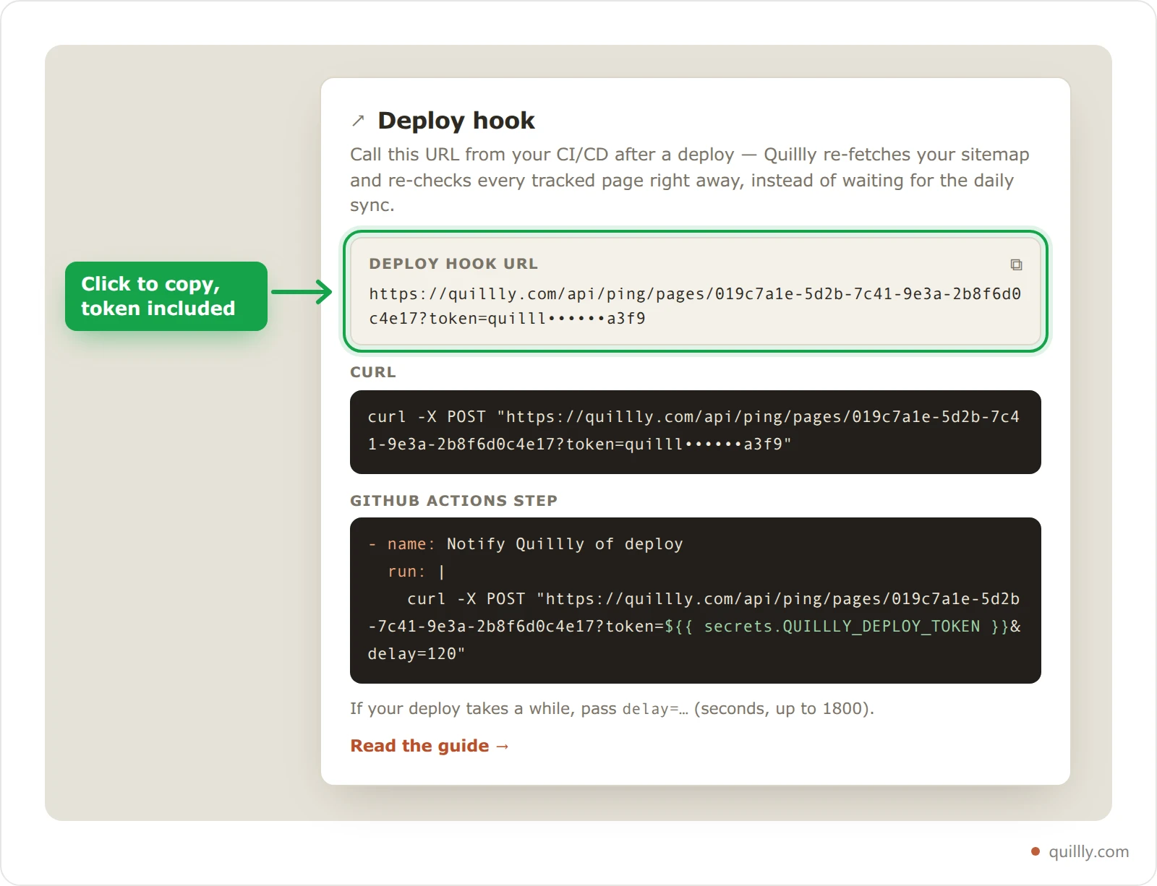Open the Read the guide link
This screenshot has height=886, width=1157.
(x=430, y=746)
